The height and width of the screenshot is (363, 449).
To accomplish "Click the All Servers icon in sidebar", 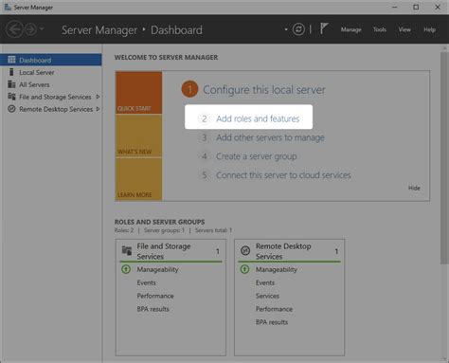I will [x=11, y=84].
